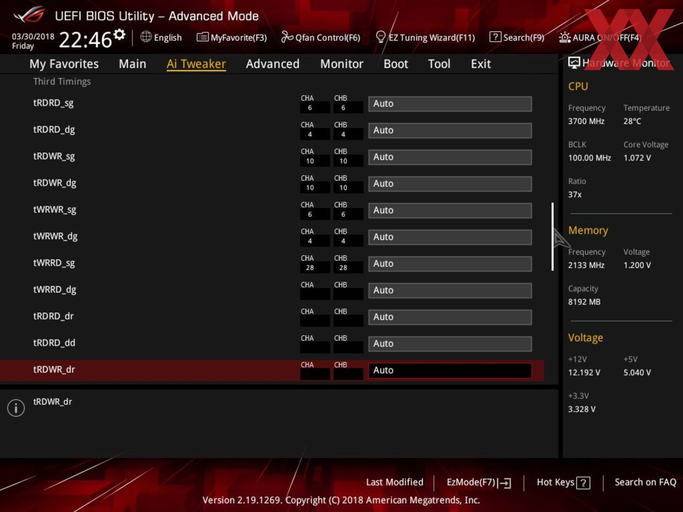
Task: Select the tWRRD_dg Auto field
Action: 450,290
